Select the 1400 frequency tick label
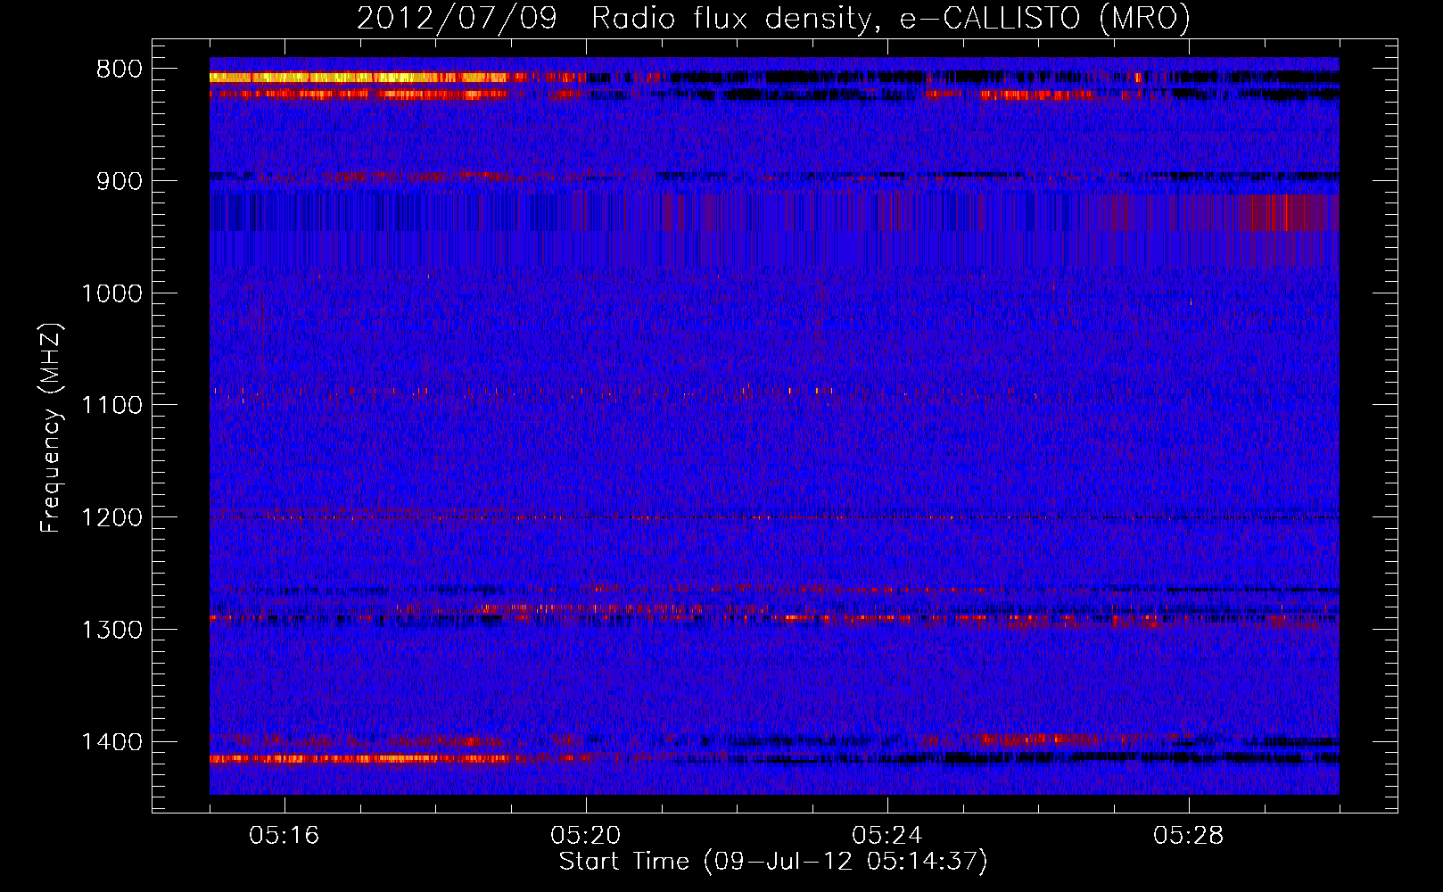The image size is (1443, 892). (111, 742)
